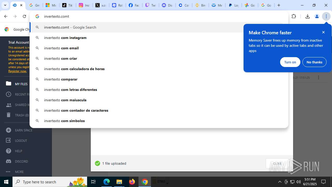Open Task View on the taskbar
Screen dimensions: 332x187
[x=93, y=182]
